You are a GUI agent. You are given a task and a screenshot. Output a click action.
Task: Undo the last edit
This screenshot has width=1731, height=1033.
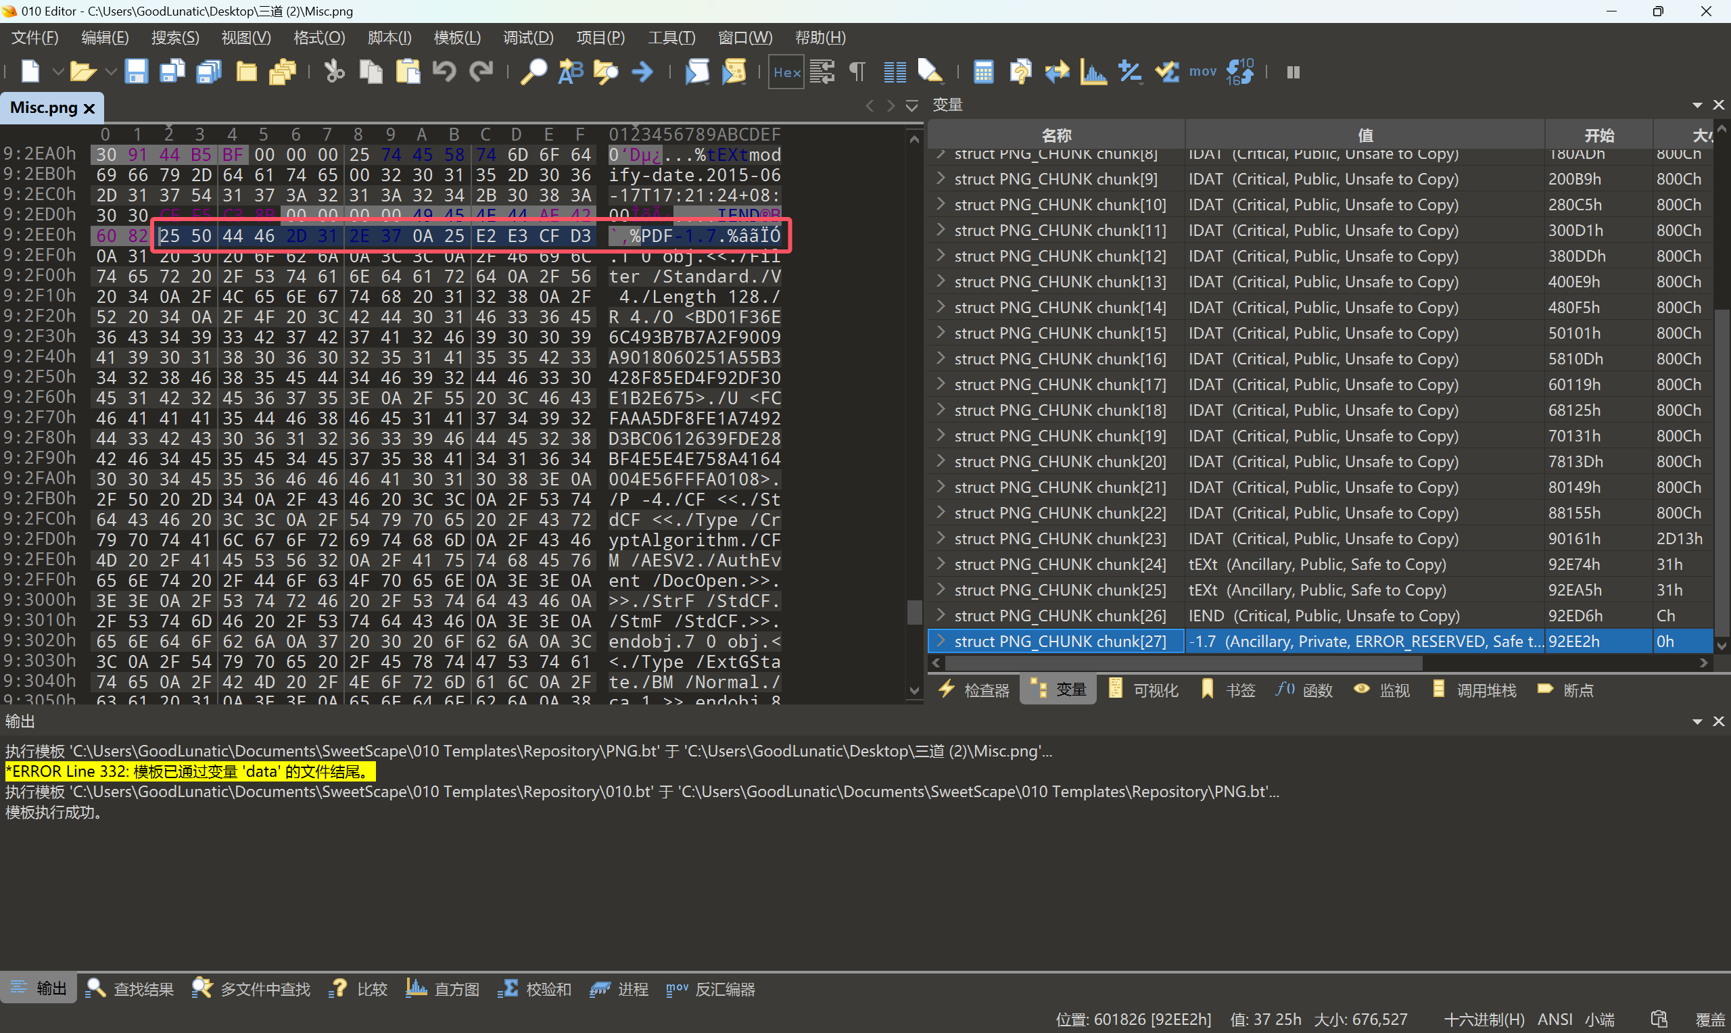[x=444, y=72]
